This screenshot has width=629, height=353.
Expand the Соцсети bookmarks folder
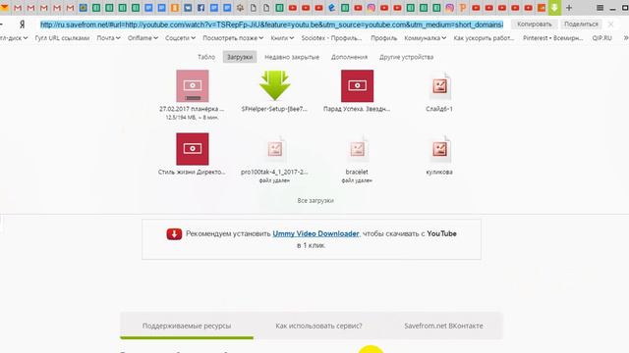pos(180,38)
